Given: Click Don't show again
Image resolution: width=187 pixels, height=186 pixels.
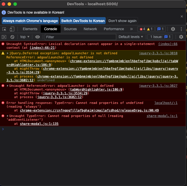Looking at the screenshot, I should coord(122,21).
